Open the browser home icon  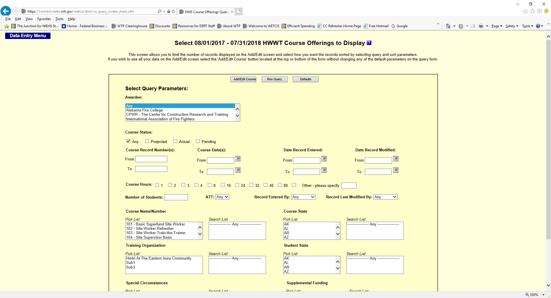[525, 11]
